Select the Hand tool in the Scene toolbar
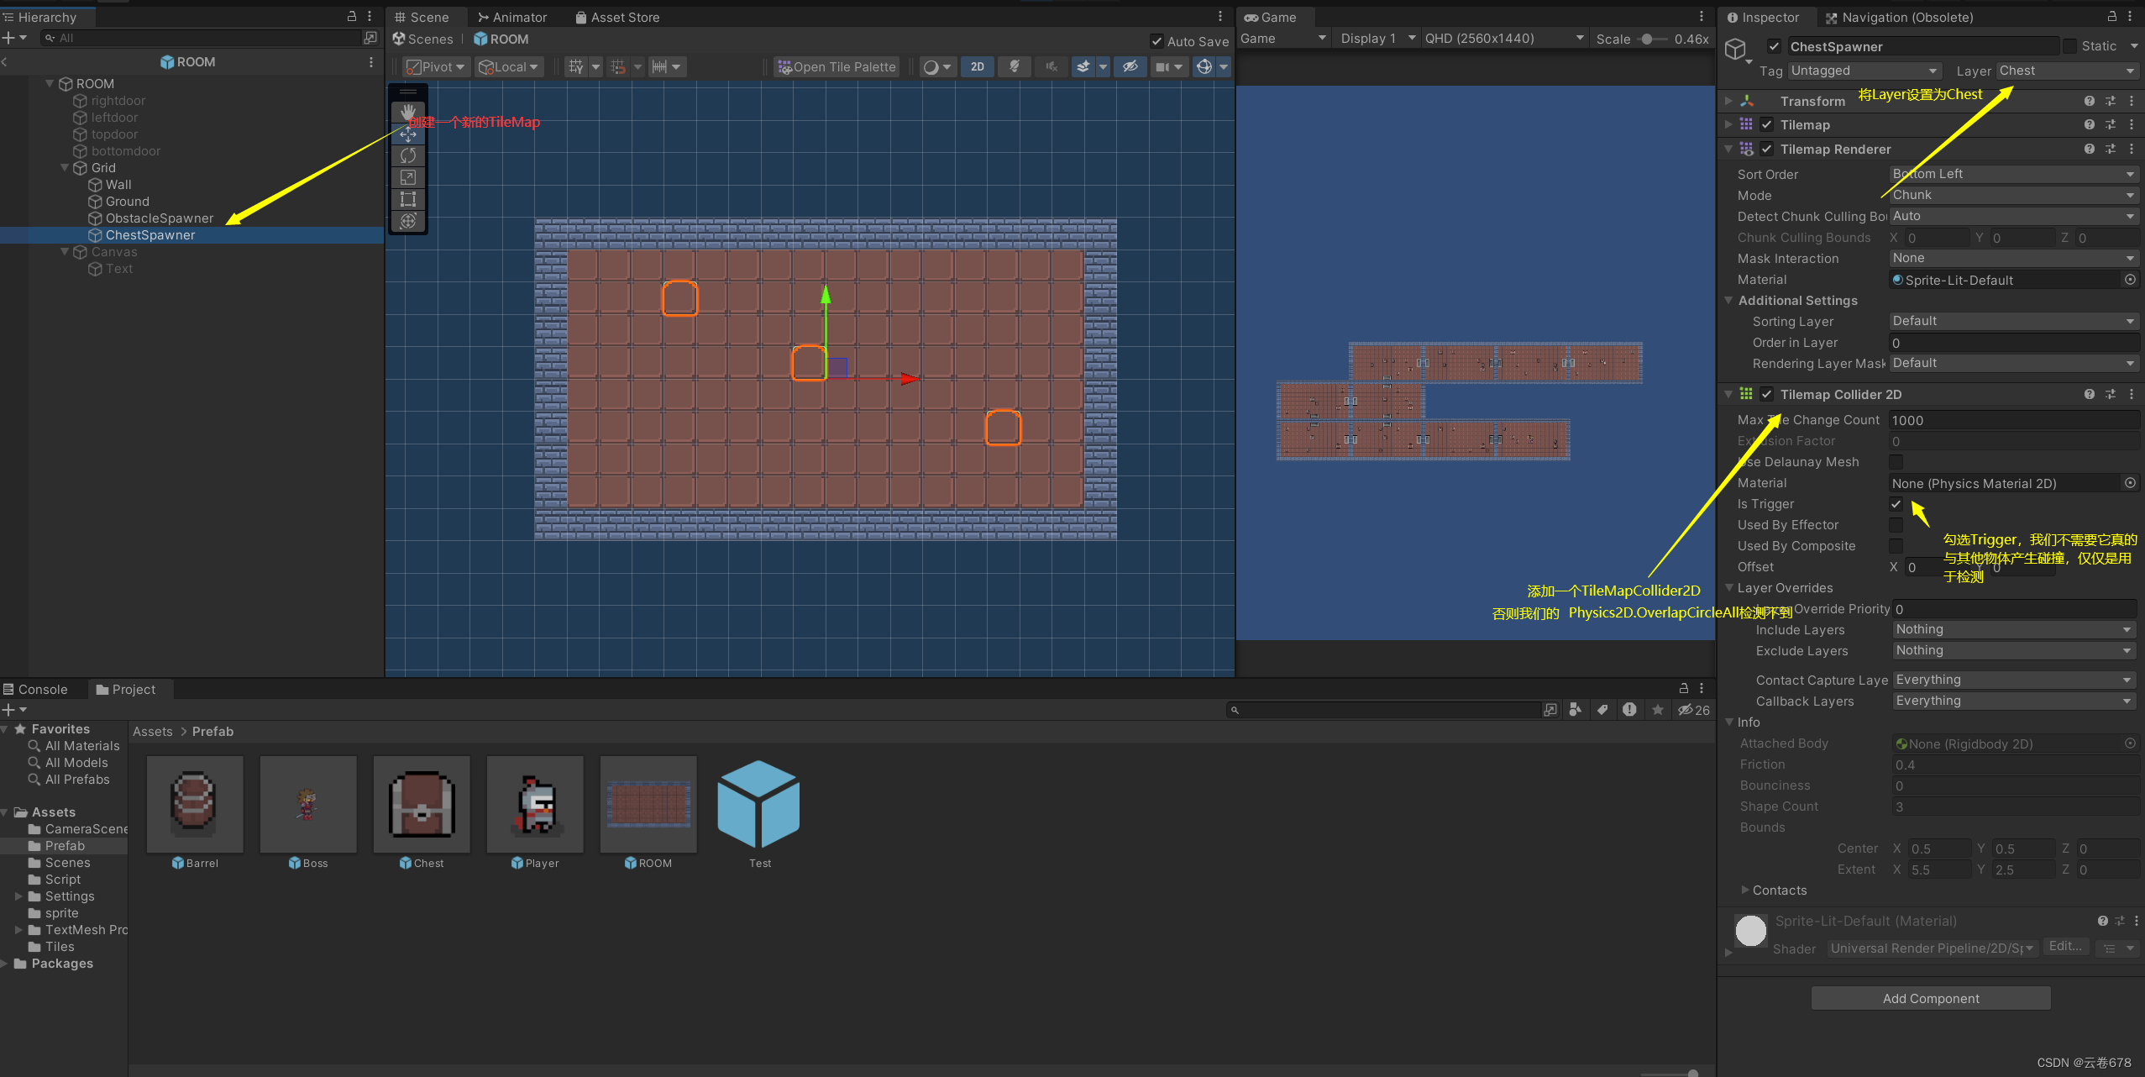 409,110
